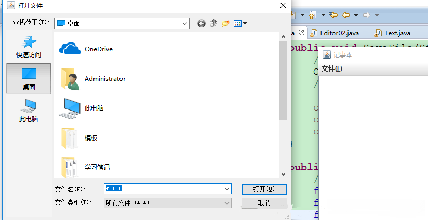
Task: Go up one folder level
Action: 213,23
